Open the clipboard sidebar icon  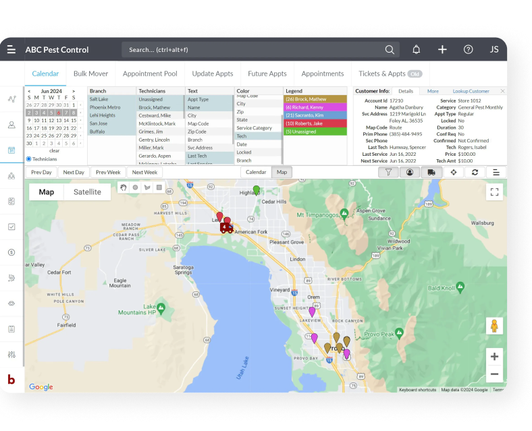point(11,328)
